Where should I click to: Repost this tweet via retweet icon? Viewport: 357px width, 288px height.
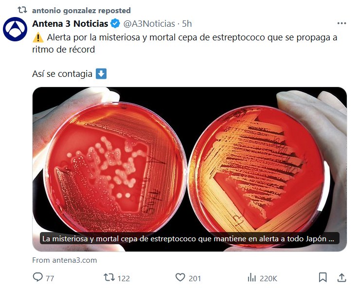pyautogui.click(x=109, y=277)
